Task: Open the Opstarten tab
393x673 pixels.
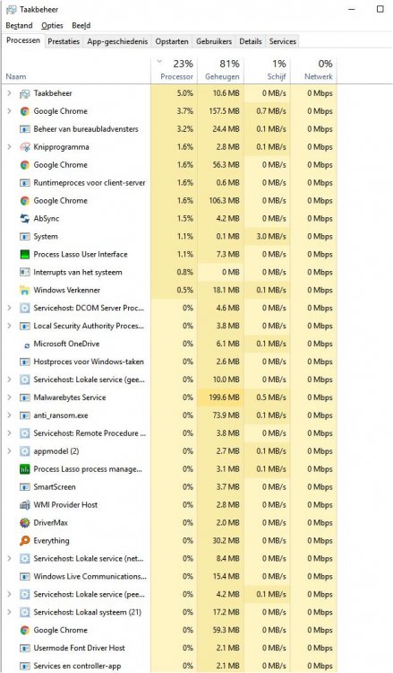Action: click(172, 41)
